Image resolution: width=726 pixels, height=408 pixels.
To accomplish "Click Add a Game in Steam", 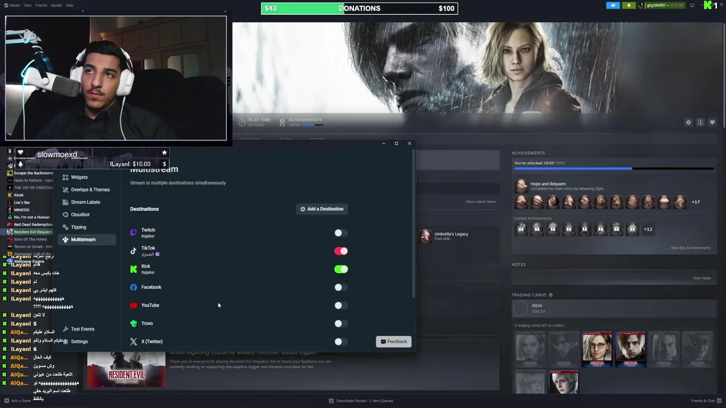I will pos(18,401).
